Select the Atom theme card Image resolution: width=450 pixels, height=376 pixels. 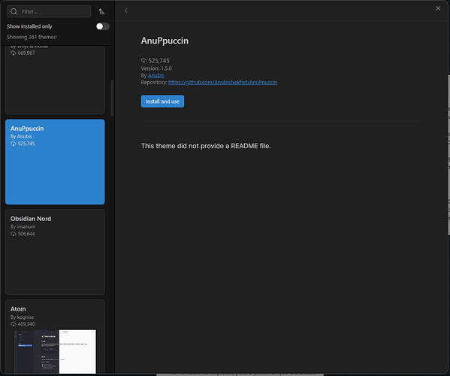(55, 337)
